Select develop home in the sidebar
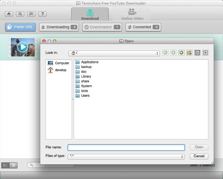The image size is (223, 179). (x=57, y=70)
